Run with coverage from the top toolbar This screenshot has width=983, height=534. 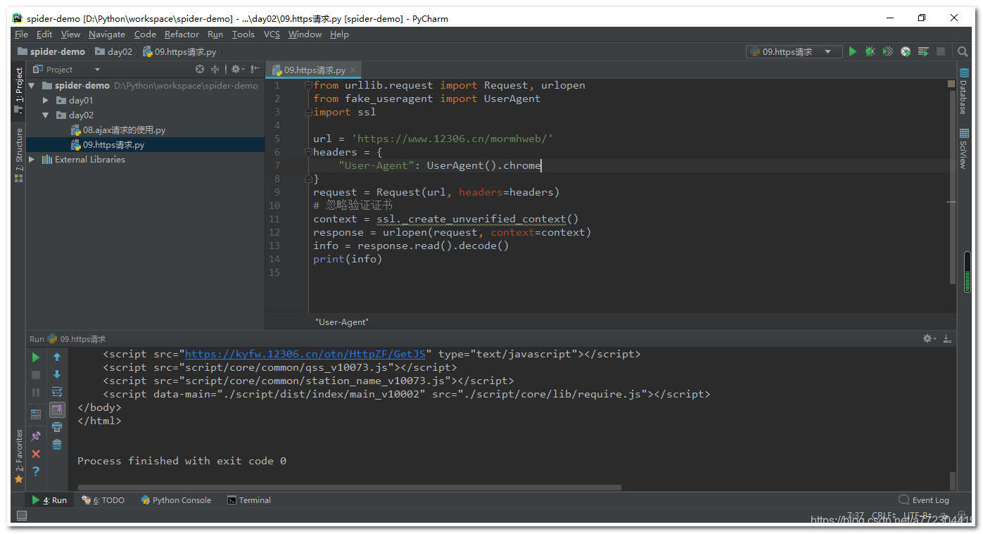[x=888, y=51]
